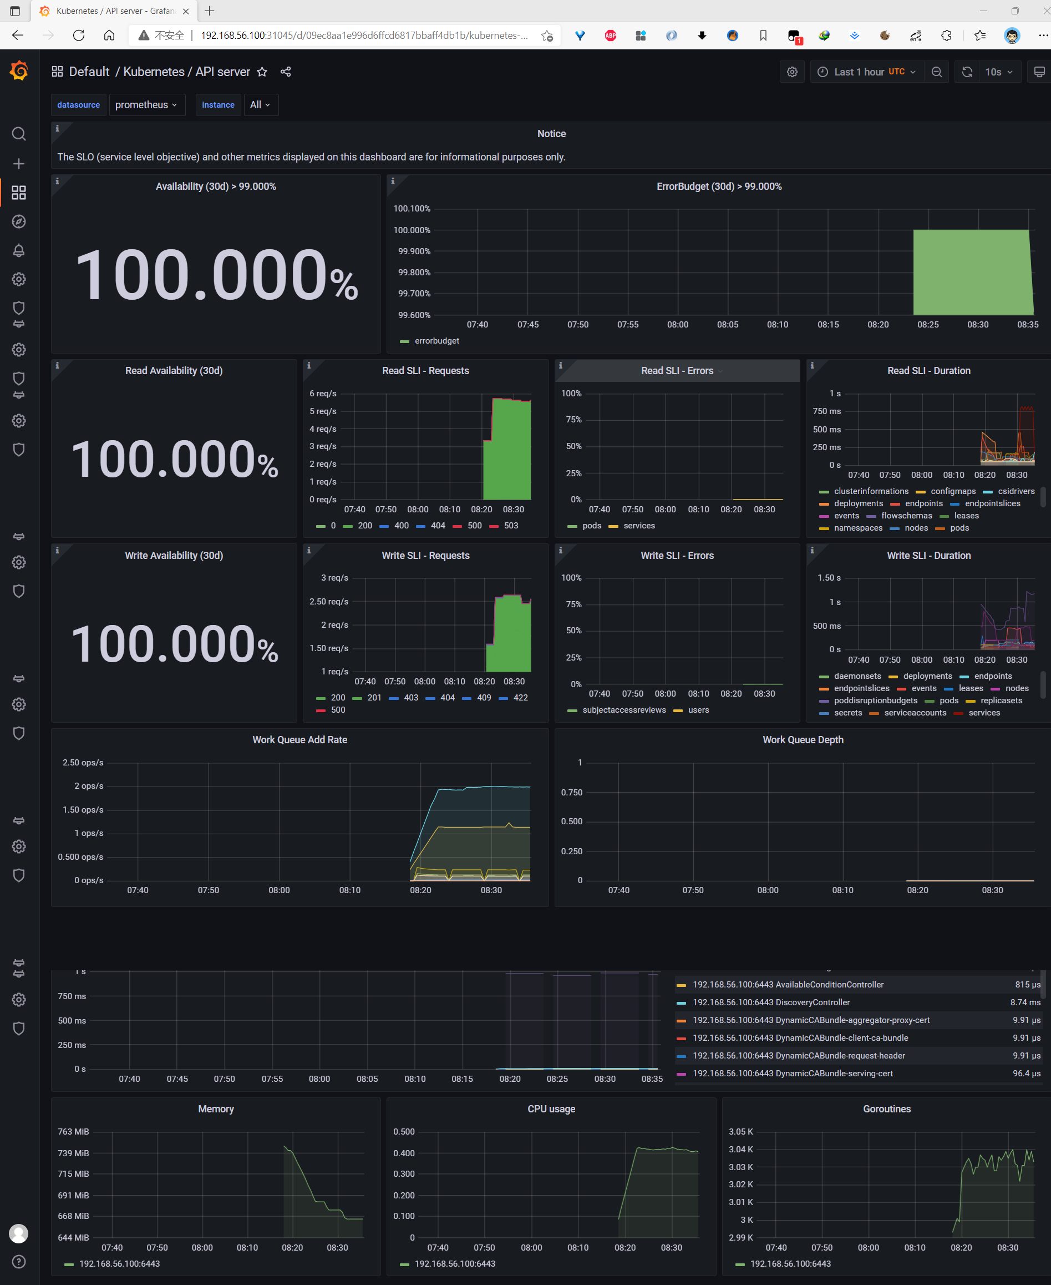Click the user avatar in the sidebar

(19, 1233)
